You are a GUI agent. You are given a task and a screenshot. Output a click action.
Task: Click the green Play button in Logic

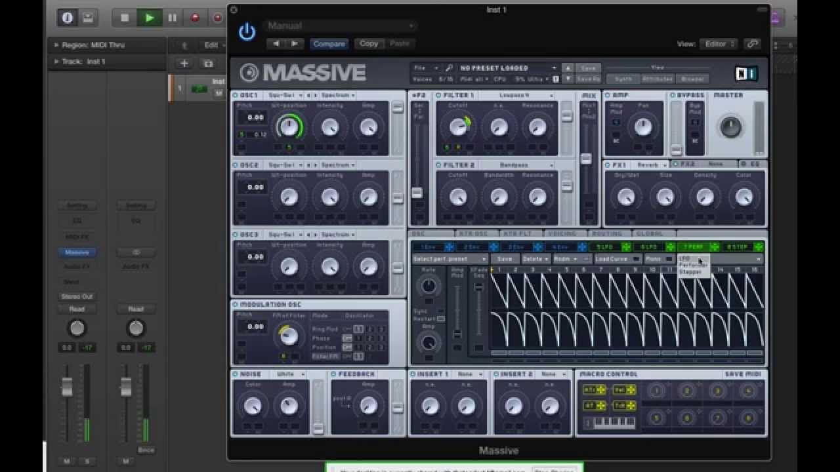click(x=149, y=18)
